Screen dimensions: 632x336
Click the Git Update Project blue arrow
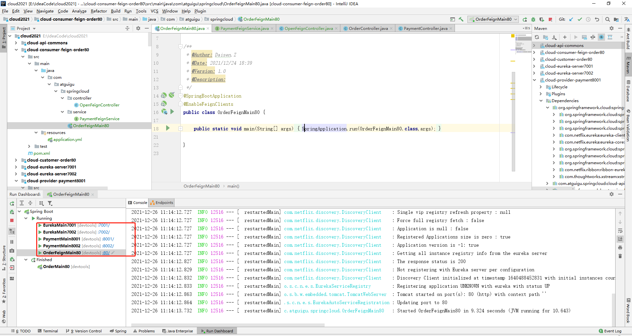click(x=571, y=19)
